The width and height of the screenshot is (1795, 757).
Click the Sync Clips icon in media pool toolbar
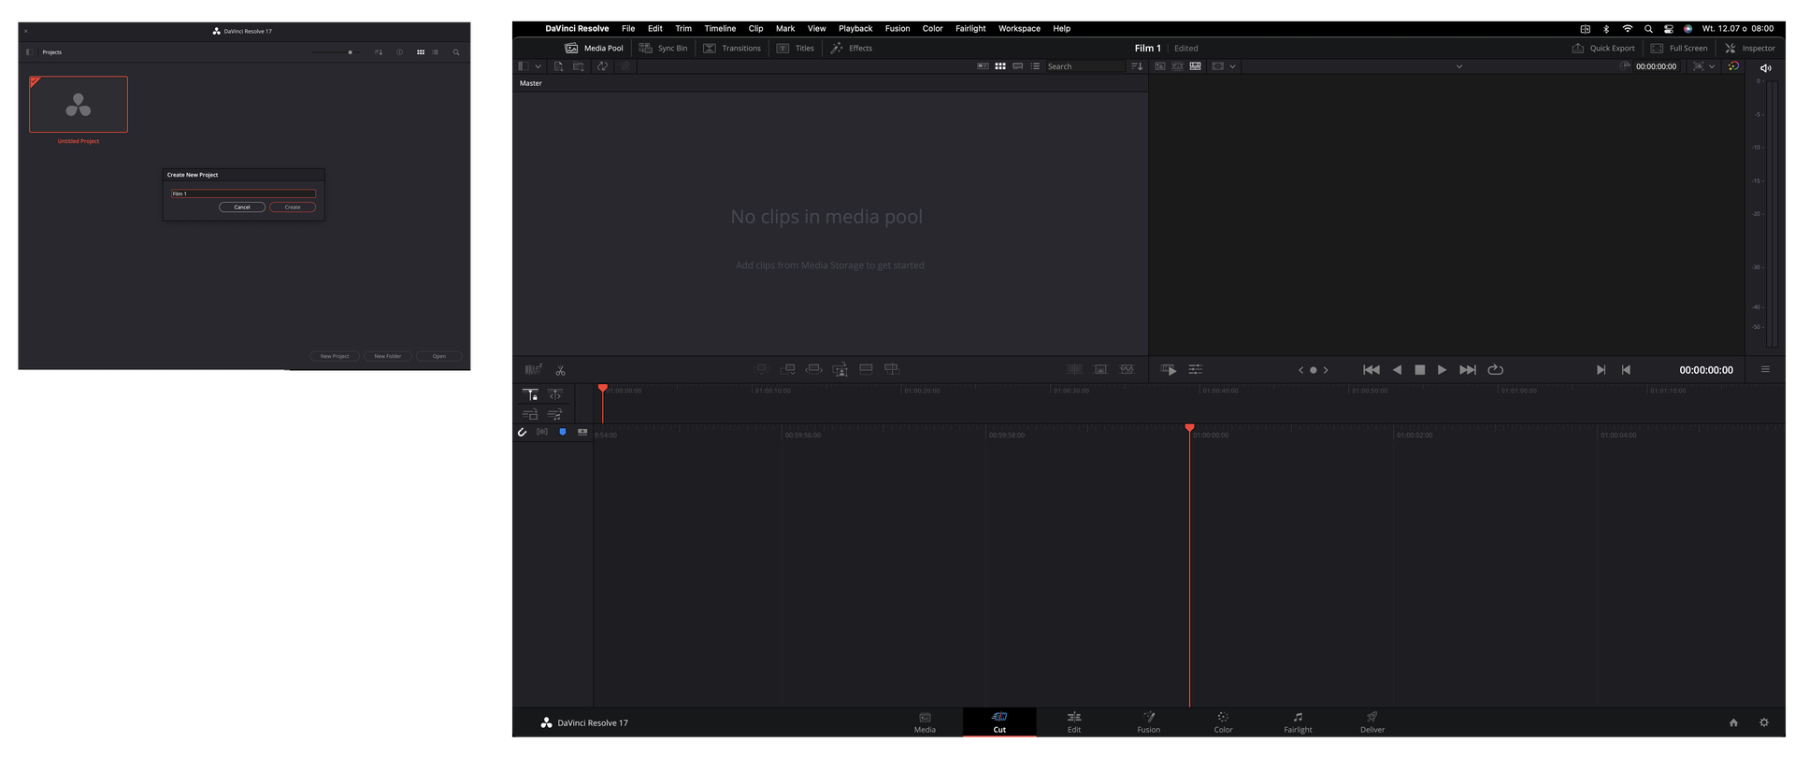tap(603, 66)
